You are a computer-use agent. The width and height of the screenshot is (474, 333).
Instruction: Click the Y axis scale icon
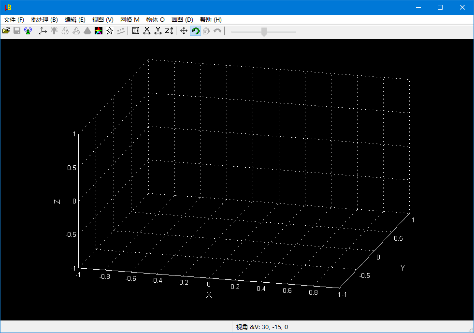click(158, 30)
